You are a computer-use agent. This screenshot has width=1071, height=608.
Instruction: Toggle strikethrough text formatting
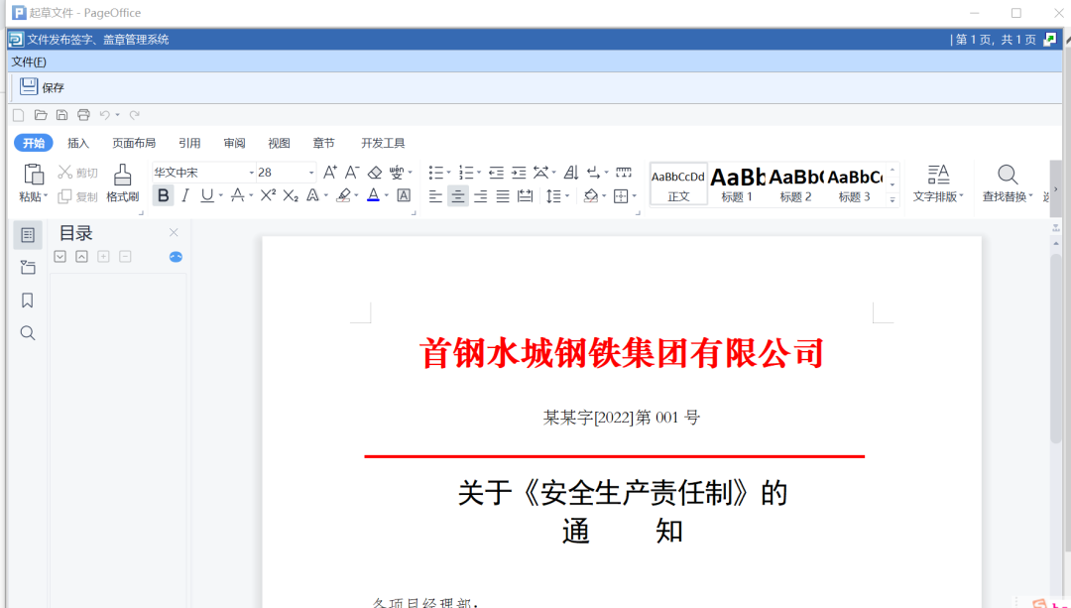[237, 196]
